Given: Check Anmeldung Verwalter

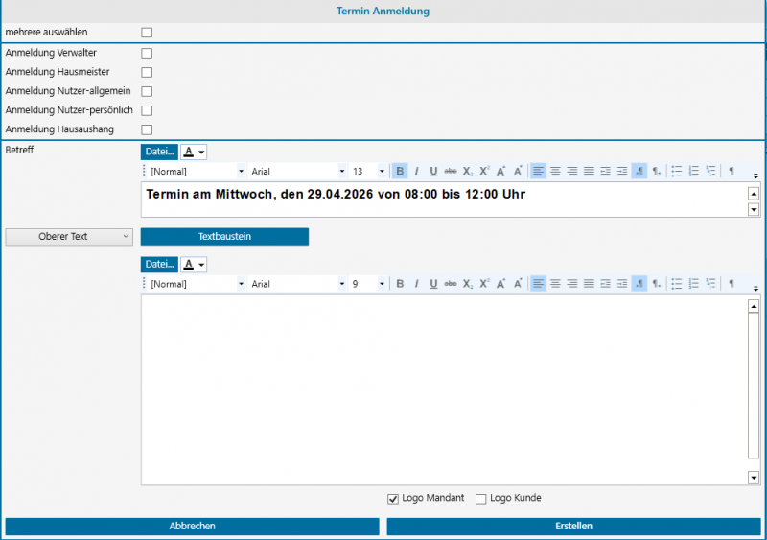Looking at the screenshot, I should (x=147, y=53).
